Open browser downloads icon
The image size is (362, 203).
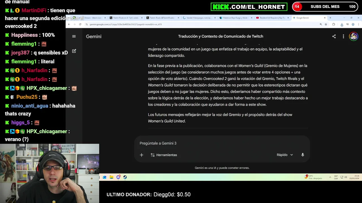click(342, 25)
